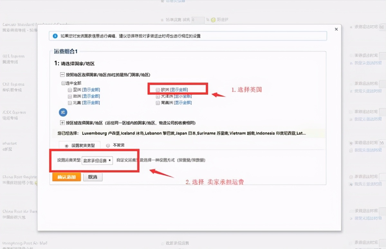Click the Asia region icon in the continent list
This screenshot has width=386, height=249.
(70, 90)
